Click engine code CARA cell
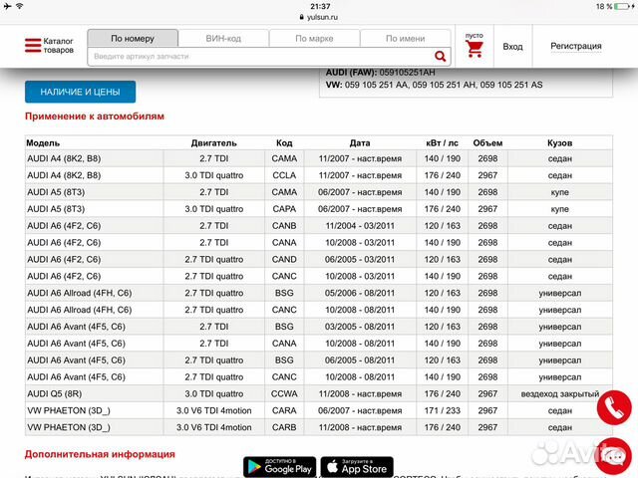 pyautogui.click(x=284, y=410)
